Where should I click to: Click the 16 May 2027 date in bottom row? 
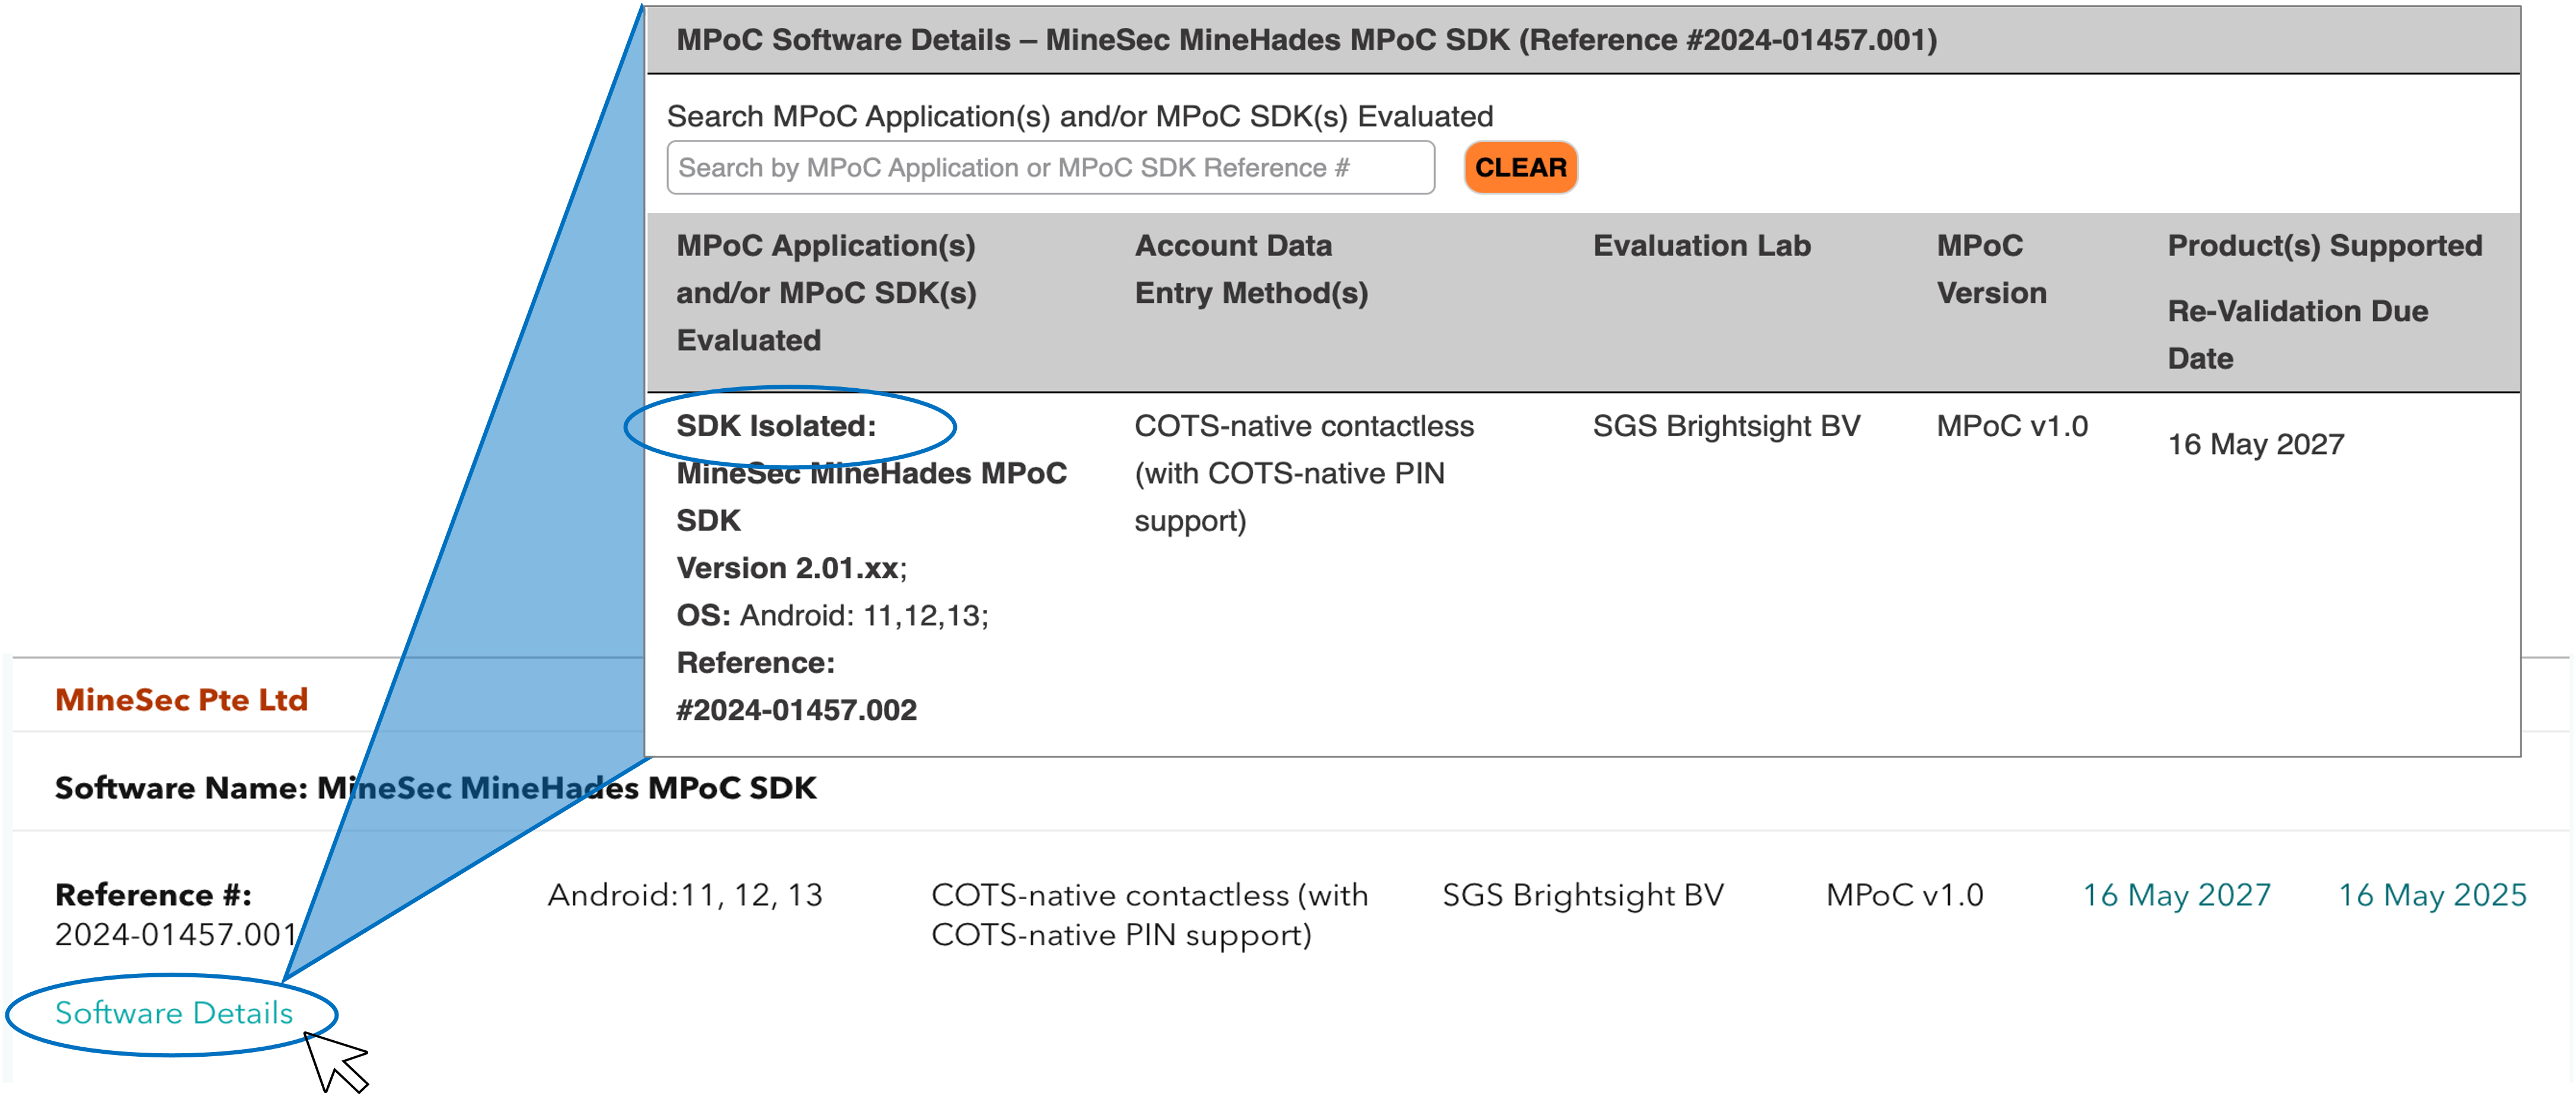[2176, 894]
